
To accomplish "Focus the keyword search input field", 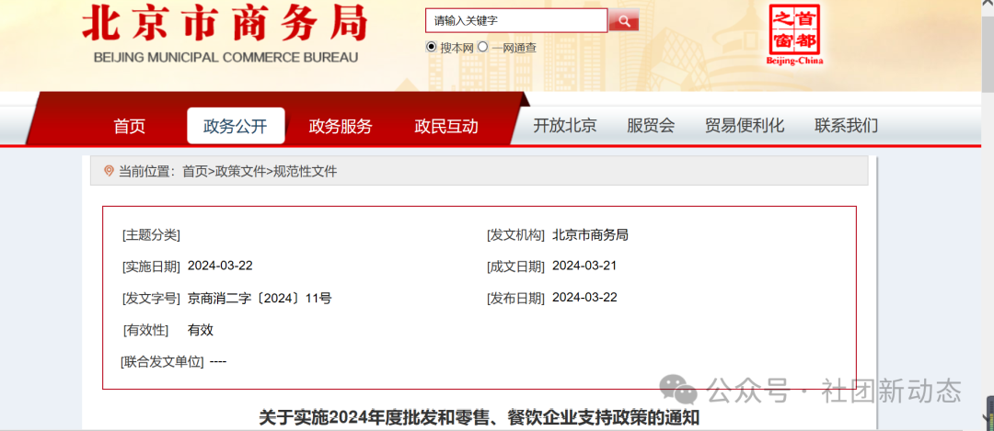I will [516, 21].
